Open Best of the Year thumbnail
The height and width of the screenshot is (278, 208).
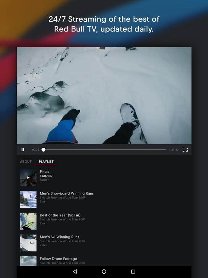[x=28, y=221]
